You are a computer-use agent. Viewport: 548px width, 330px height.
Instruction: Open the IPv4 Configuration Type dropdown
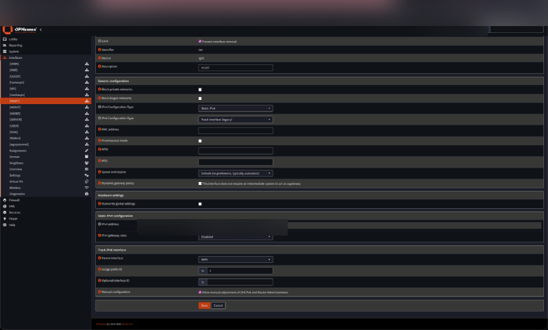pyautogui.click(x=236, y=108)
